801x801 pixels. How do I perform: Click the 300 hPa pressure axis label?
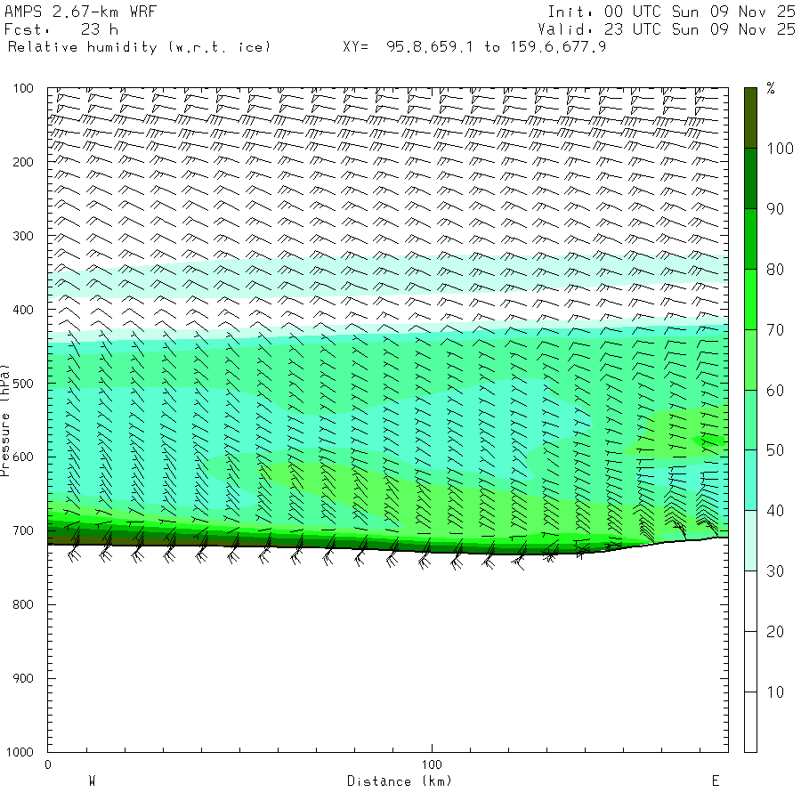[23, 236]
